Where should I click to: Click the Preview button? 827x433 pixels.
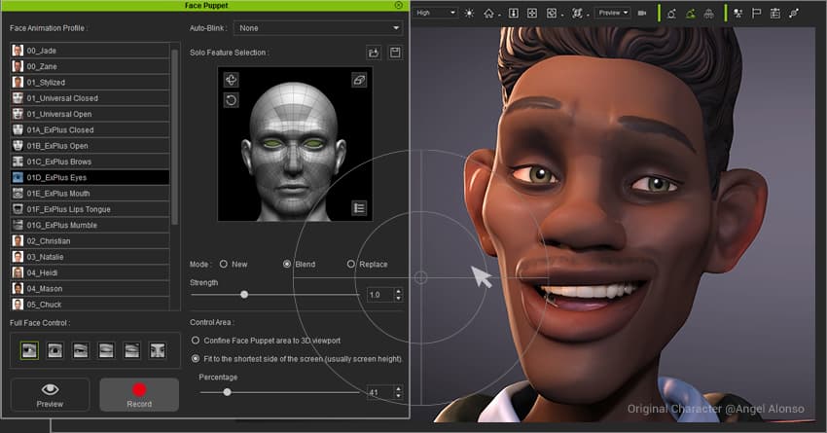pos(50,394)
